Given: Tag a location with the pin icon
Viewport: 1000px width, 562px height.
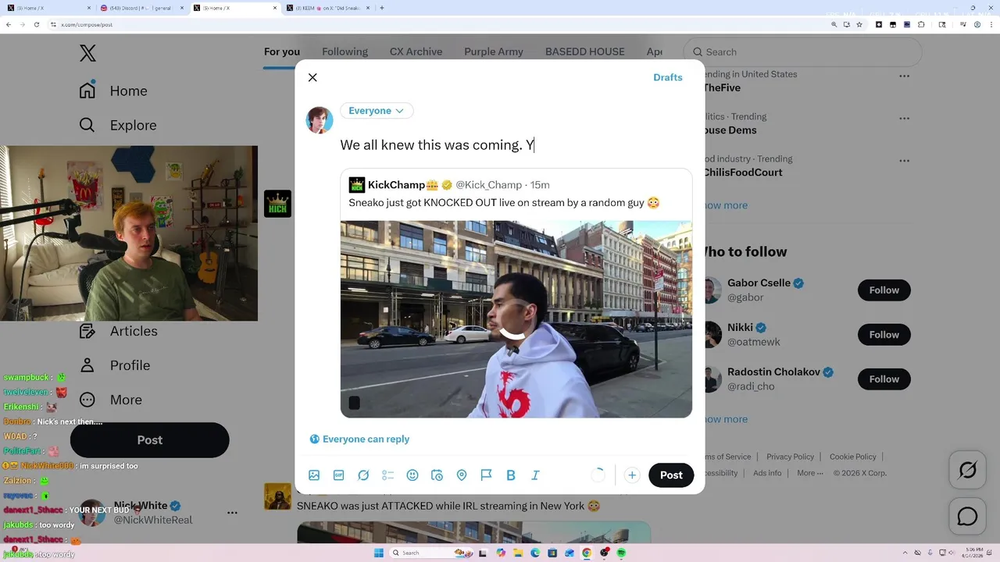Looking at the screenshot, I should click(x=462, y=475).
